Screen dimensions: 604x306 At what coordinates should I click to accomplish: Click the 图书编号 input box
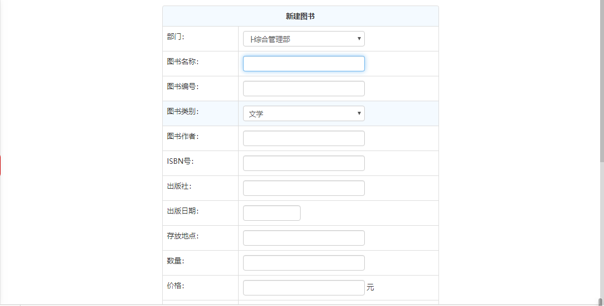(303, 89)
